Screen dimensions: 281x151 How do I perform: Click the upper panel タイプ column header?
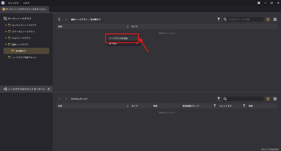(x=141, y=27)
